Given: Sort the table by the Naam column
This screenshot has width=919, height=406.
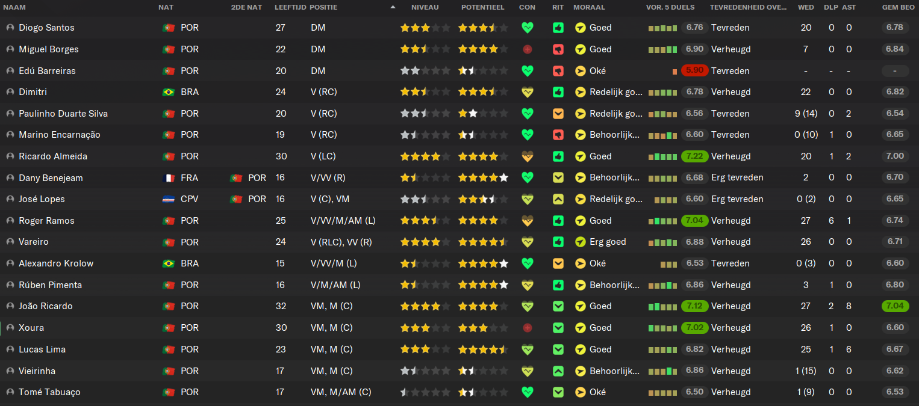Looking at the screenshot, I should pyautogui.click(x=14, y=7).
